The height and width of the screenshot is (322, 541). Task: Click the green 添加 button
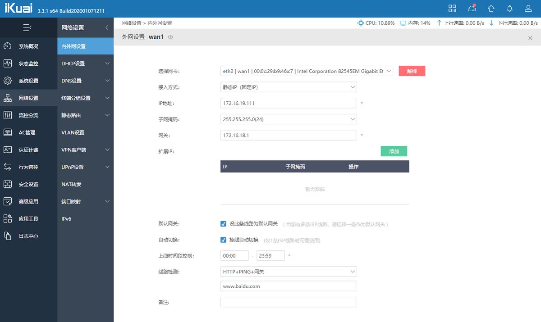(394, 151)
